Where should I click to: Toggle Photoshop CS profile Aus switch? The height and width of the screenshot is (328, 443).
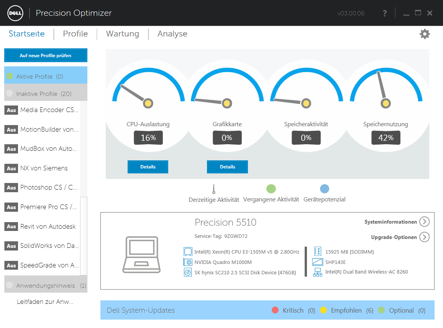click(x=11, y=188)
